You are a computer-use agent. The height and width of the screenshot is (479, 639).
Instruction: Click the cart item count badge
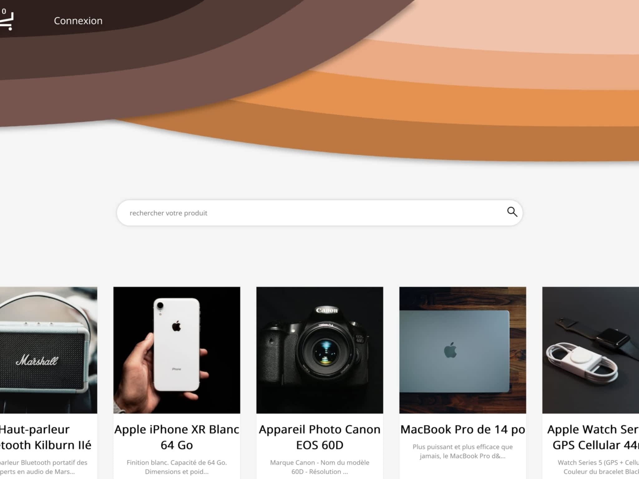tap(4, 11)
